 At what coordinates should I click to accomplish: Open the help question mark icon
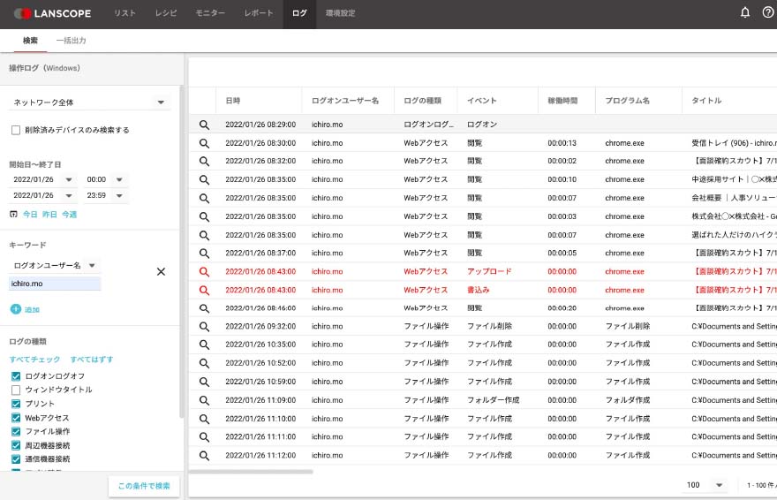pos(767,12)
